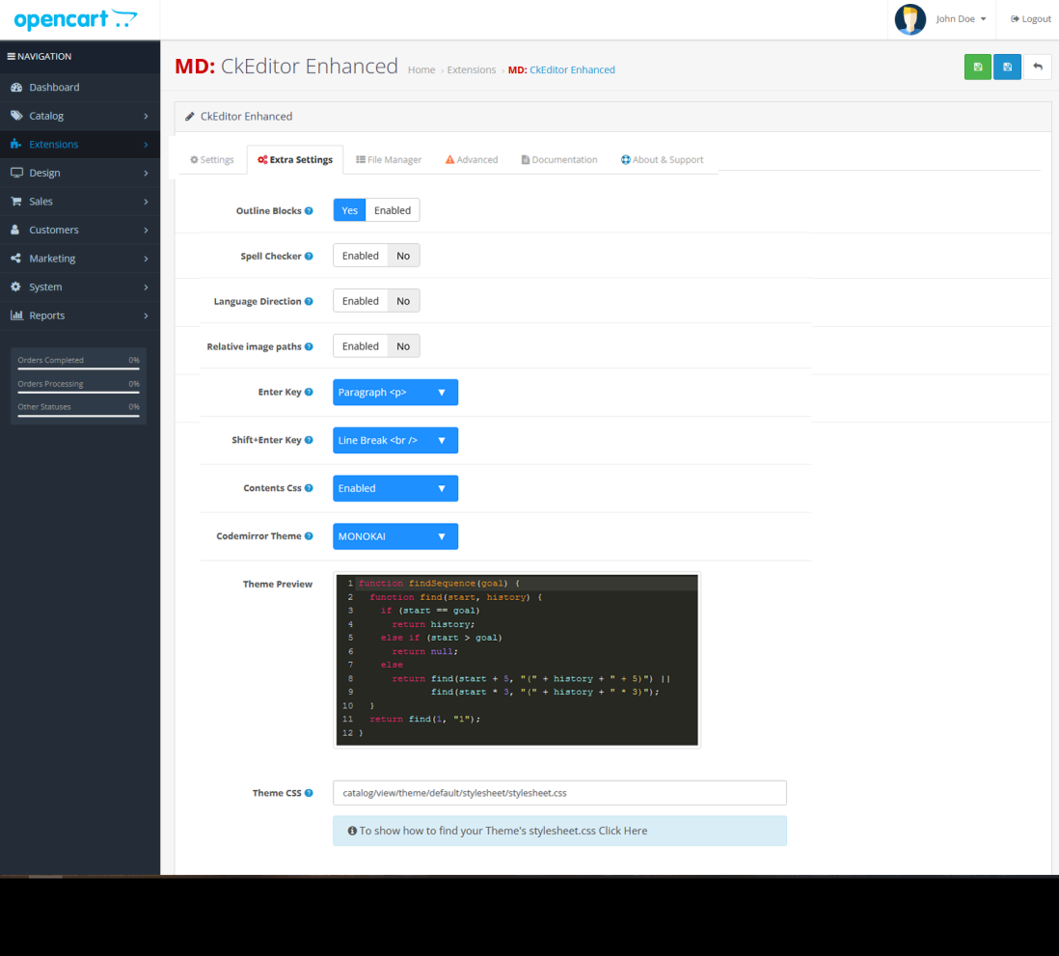Screen dimensions: 1059x956
Task: Click the Marketing share icon
Action: 15,259
